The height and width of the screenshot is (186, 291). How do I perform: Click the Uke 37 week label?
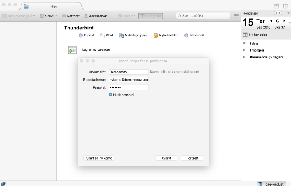[x=279, y=27]
